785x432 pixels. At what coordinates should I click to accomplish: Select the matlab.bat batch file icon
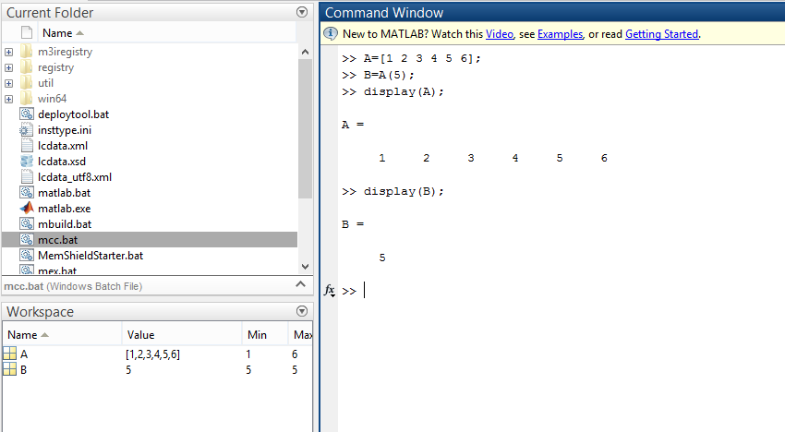click(27, 192)
